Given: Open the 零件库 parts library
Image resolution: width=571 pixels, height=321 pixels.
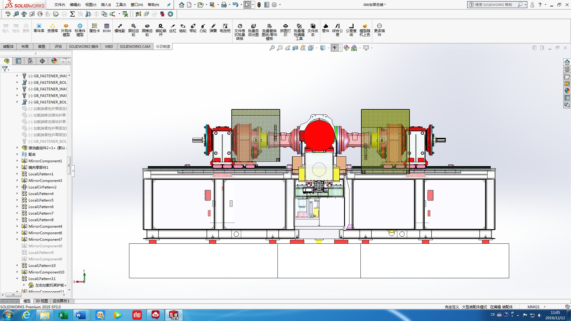Looking at the screenshot, I should tap(39, 28).
